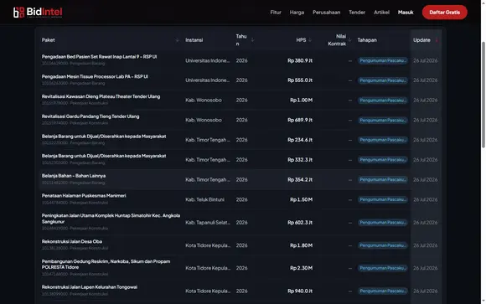This screenshot has width=486, height=304.
Task: Click Pengumuman Pascaku badge in Tongowai row
Action: tap(382, 291)
